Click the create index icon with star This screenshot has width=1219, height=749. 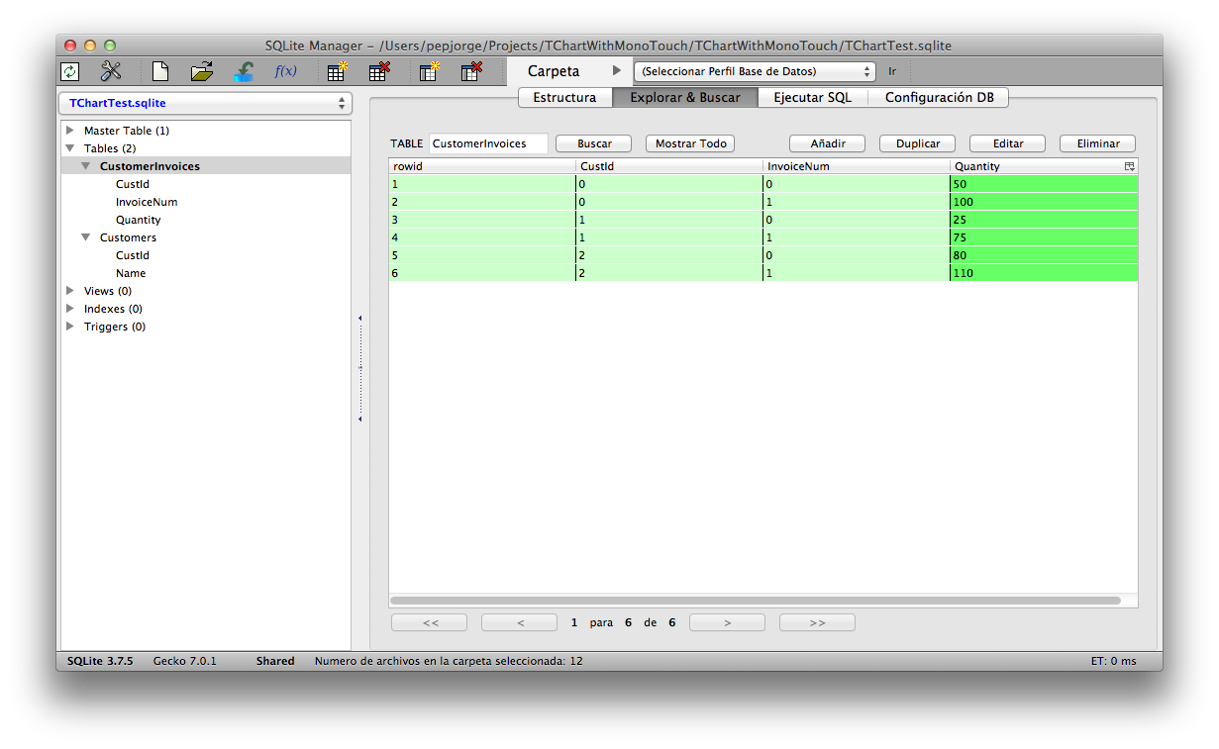429,71
